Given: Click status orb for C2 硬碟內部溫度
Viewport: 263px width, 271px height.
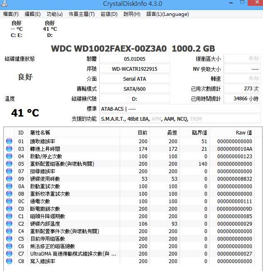Looking at the screenshot, I should coord(9,224).
